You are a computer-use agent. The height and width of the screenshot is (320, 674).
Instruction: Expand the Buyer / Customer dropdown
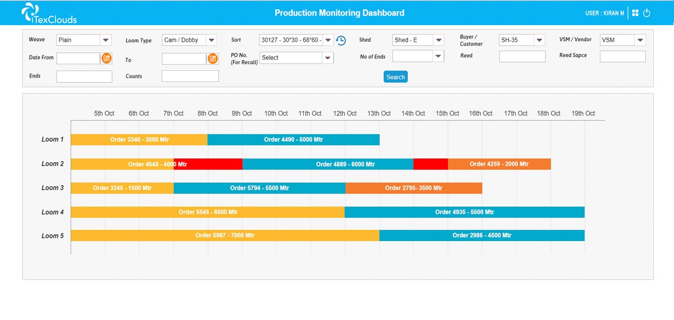[x=539, y=40]
